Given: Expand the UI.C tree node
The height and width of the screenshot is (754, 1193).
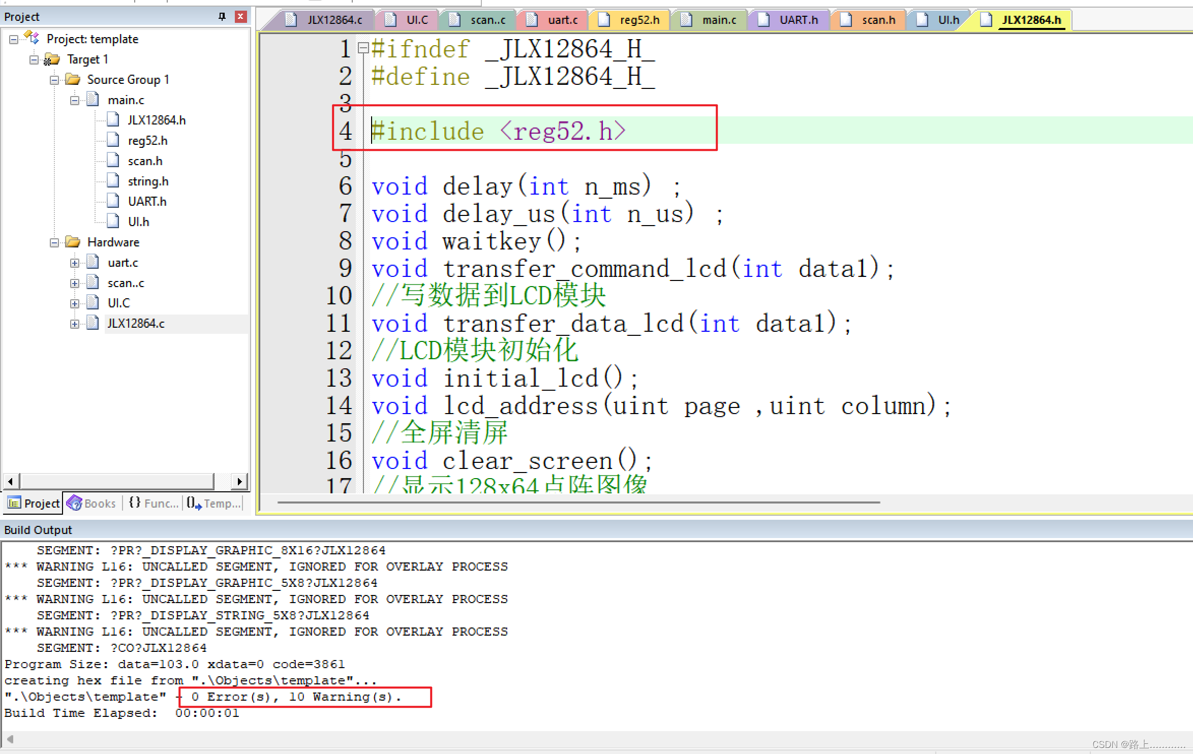Looking at the screenshot, I should click(x=75, y=303).
